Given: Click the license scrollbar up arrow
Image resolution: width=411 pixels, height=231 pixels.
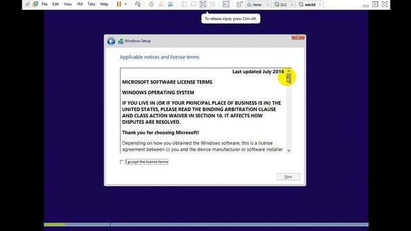Looking at the screenshot, I should pos(288,71).
